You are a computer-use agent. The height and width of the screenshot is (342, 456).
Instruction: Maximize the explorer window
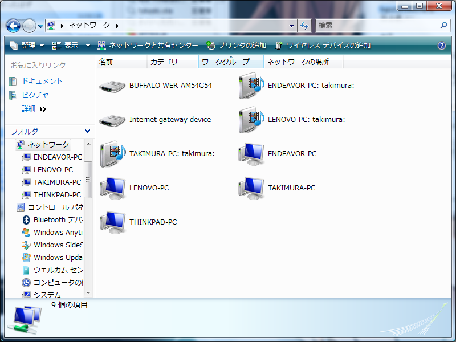[420, 6]
